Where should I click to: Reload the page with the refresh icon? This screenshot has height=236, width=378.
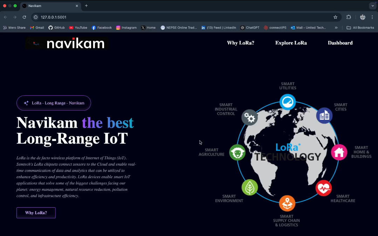click(x=25, y=17)
